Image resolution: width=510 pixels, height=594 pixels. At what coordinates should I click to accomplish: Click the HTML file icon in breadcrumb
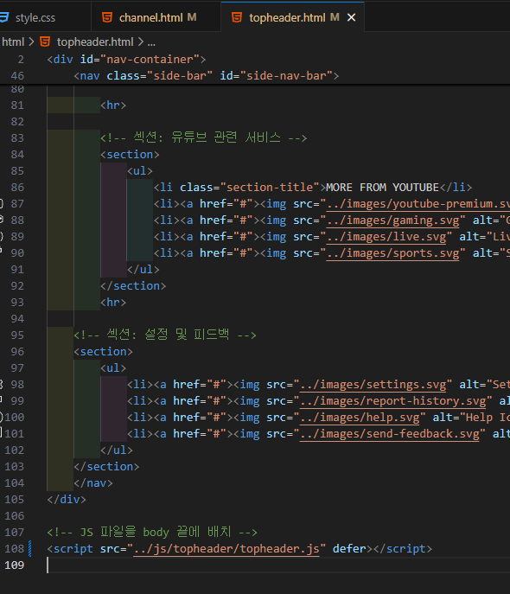45,42
